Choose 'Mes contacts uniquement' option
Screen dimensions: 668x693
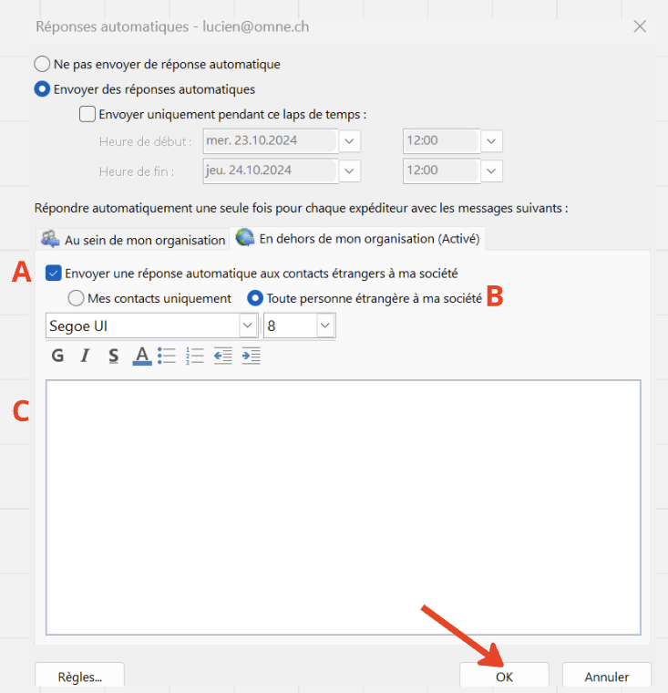pos(76,298)
